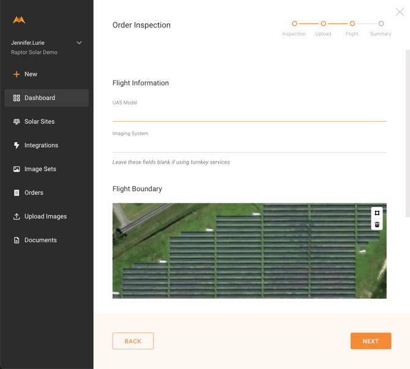This screenshot has width=410, height=369.
Task: Select the Summary step in progress bar
Action: pyautogui.click(x=381, y=24)
